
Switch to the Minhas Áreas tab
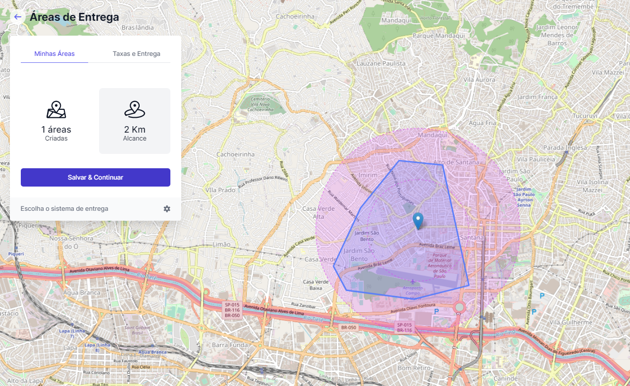(x=54, y=53)
